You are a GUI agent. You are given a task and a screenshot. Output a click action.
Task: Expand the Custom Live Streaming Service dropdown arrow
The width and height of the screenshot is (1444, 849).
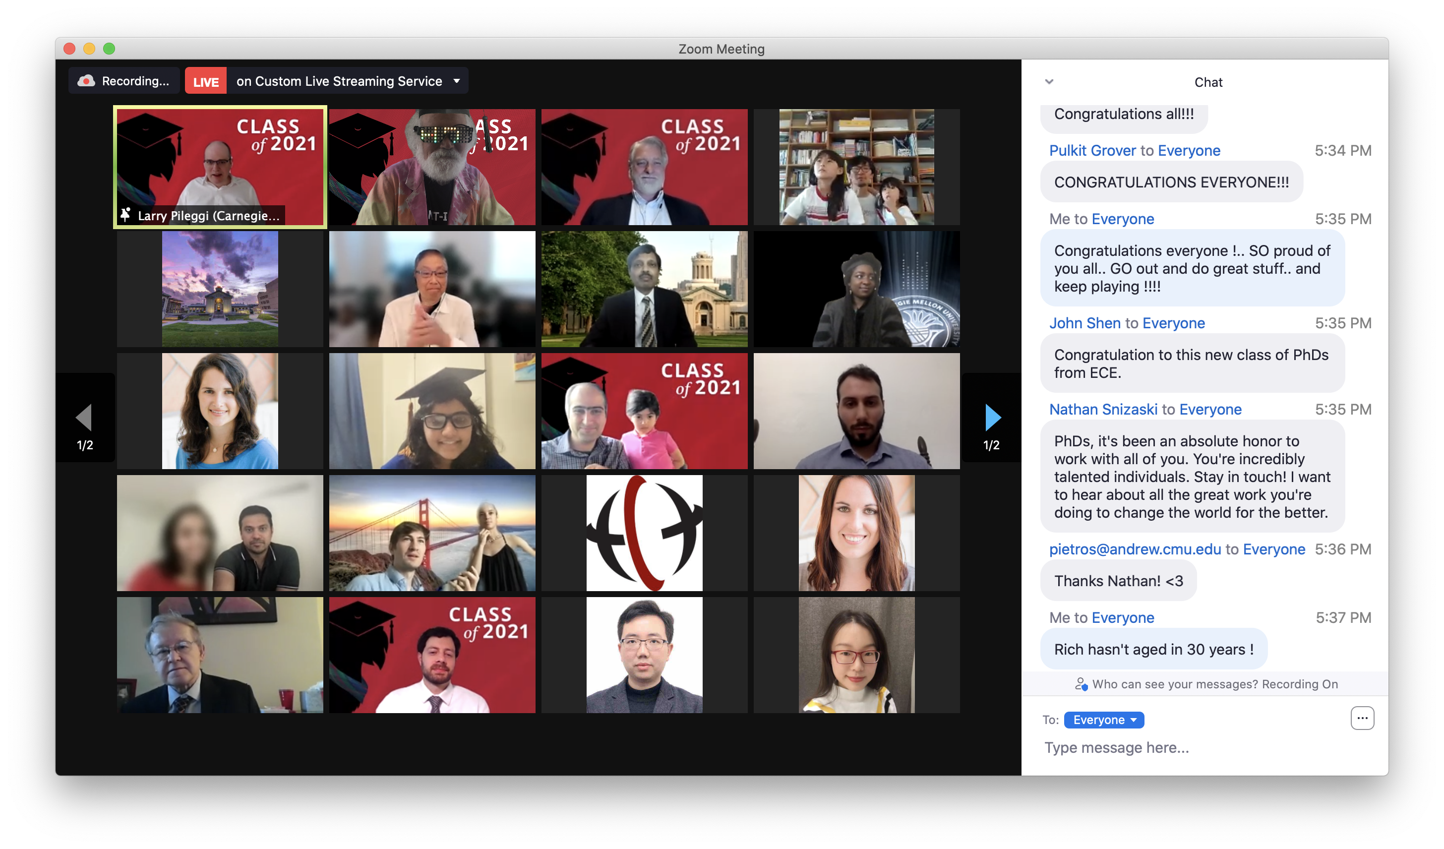[457, 81]
